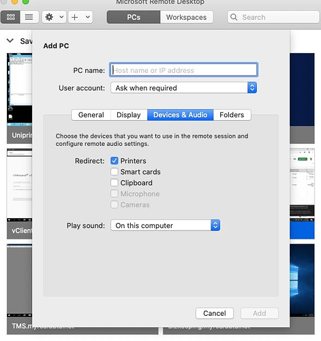The height and width of the screenshot is (341, 321).
Task: Focus the PC name field
Action: point(183,70)
